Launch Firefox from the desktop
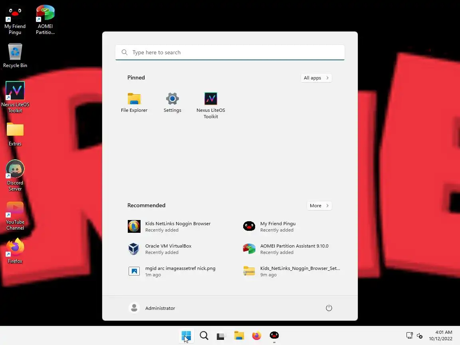 click(x=15, y=251)
